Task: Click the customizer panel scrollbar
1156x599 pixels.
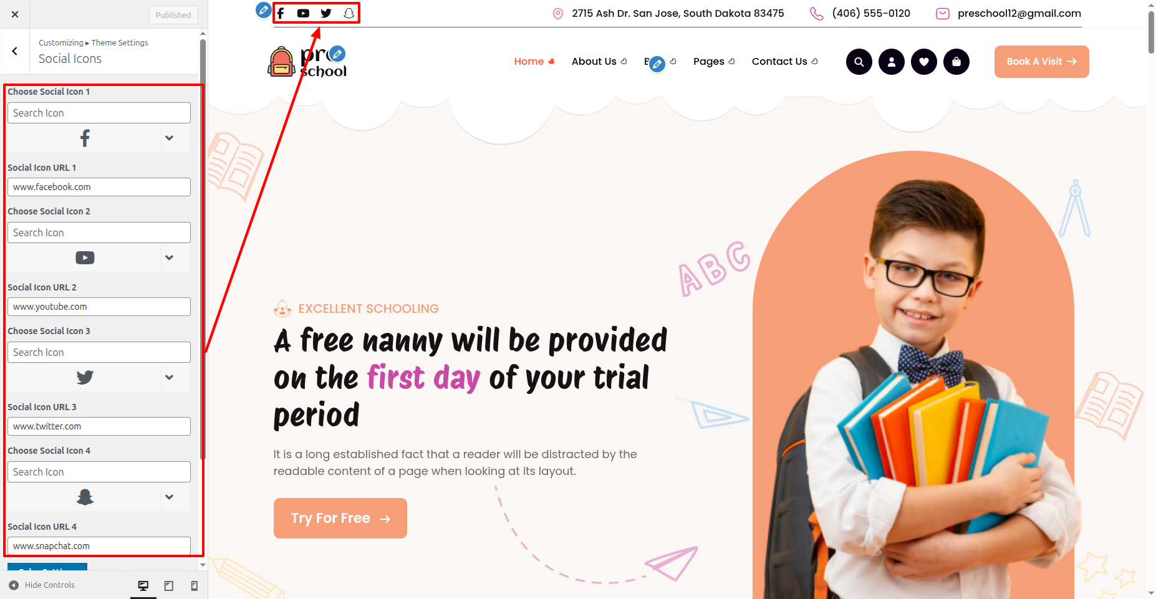Action: tap(203, 249)
